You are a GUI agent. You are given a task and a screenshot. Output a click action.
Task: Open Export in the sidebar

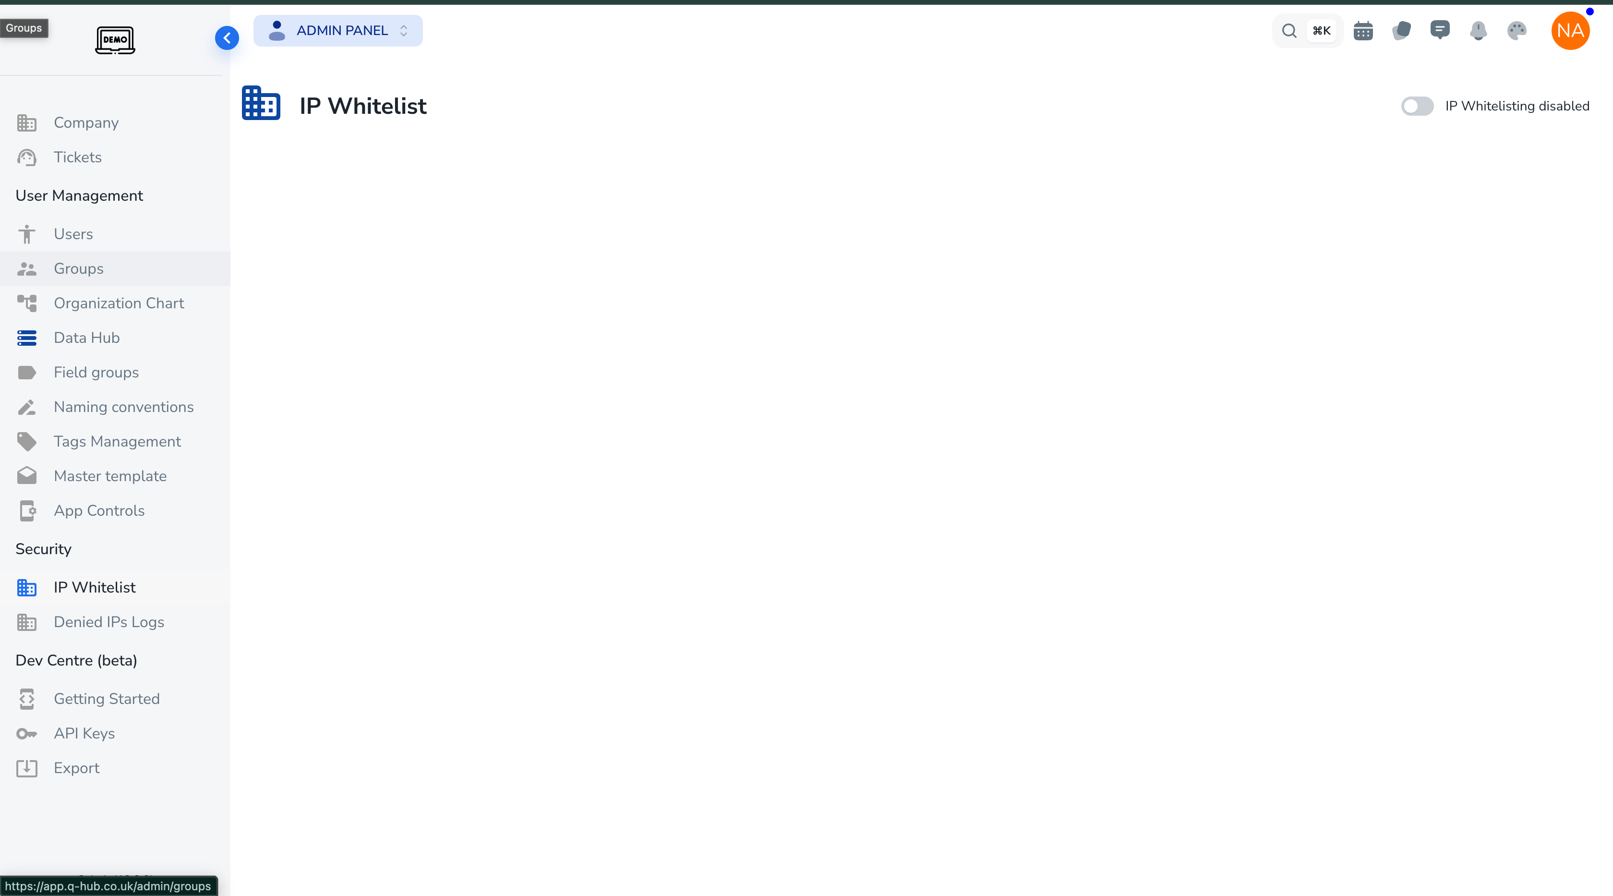click(115, 768)
